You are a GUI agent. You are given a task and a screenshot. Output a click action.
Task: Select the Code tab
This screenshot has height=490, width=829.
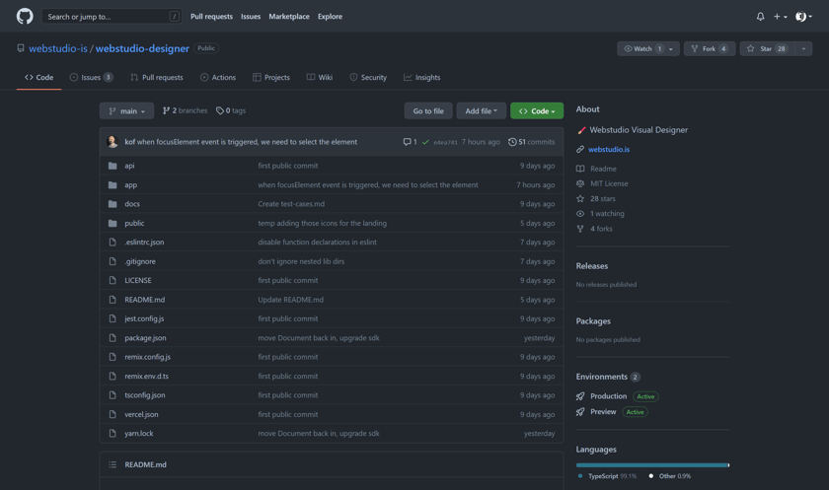(39, 77)
